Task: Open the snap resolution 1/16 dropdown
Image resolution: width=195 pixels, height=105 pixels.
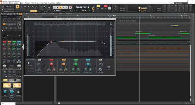Action: click(34, 11)
